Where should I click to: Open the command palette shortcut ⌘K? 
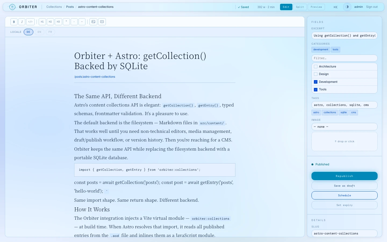coord(335,7)
